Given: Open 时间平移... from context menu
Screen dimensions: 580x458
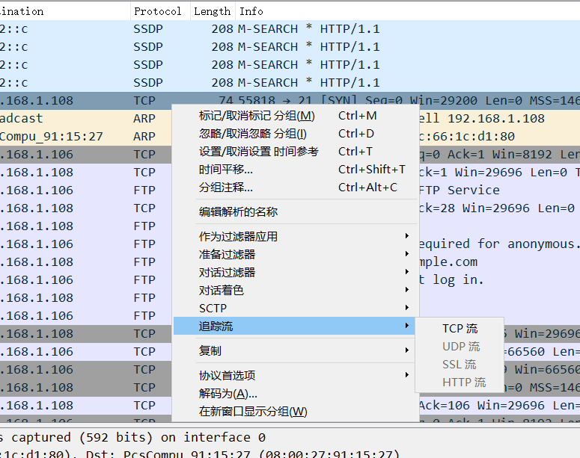Looking at the screenshot, I should pyautogui.click(x=295, y=169).
